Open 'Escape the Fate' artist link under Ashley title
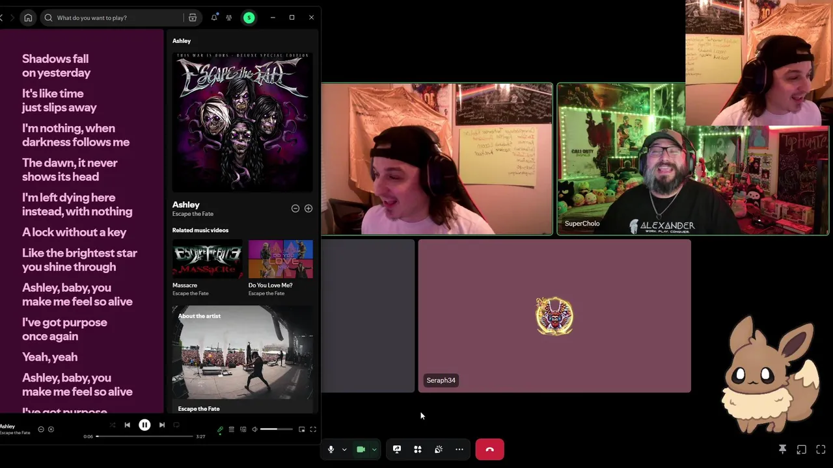 [193, 214]
